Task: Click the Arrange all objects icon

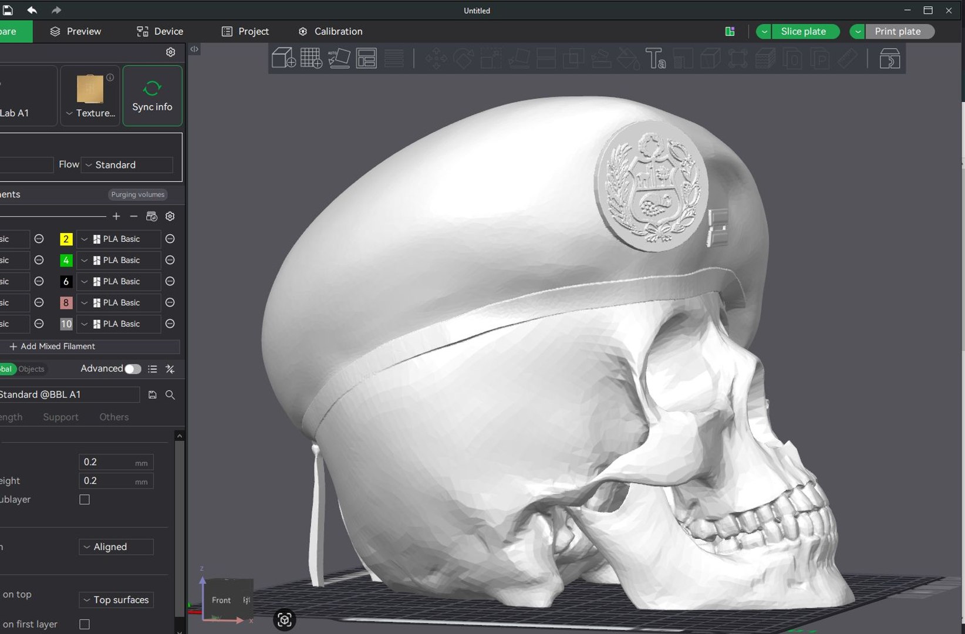Action: 366,58
